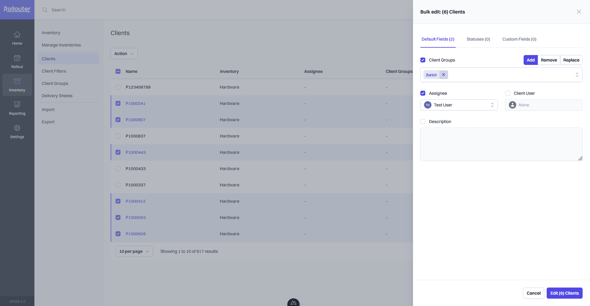The height and width of the screenshot is (306, 590).
Task: Open the Assignee Test User dropdown
Action: [x=459, y=105]
